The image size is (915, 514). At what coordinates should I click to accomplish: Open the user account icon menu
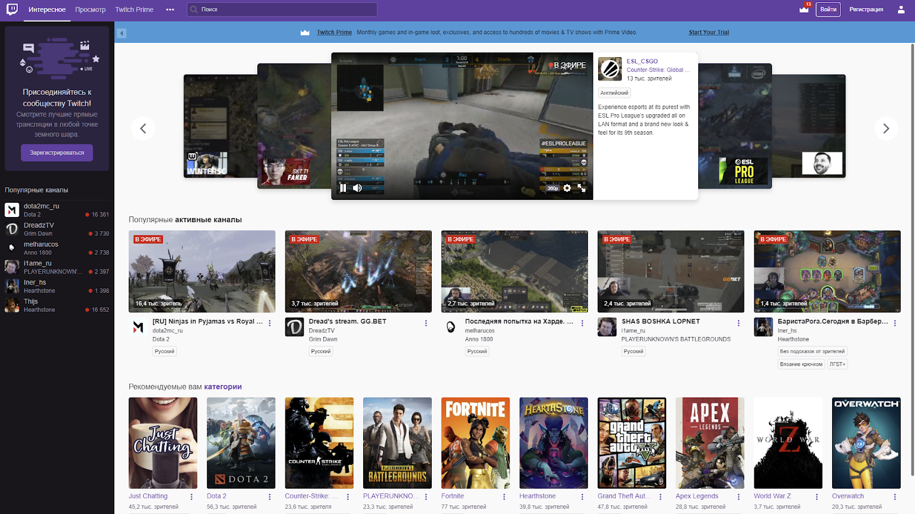(901, 10)
